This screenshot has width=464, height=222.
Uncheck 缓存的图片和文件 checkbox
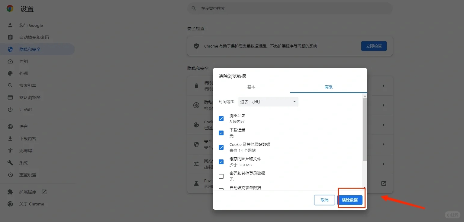221,162
